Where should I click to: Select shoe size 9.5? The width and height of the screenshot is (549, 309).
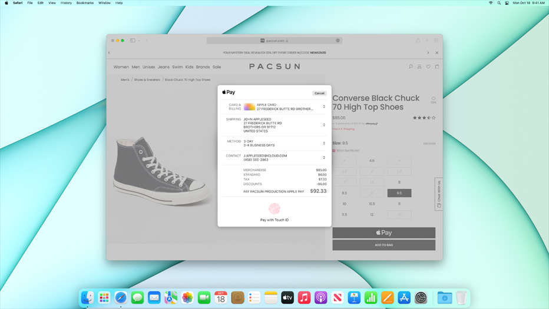tap(399, 193)
